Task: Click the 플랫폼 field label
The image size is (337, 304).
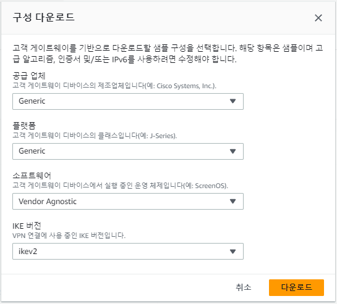Action: pos(24,126)
